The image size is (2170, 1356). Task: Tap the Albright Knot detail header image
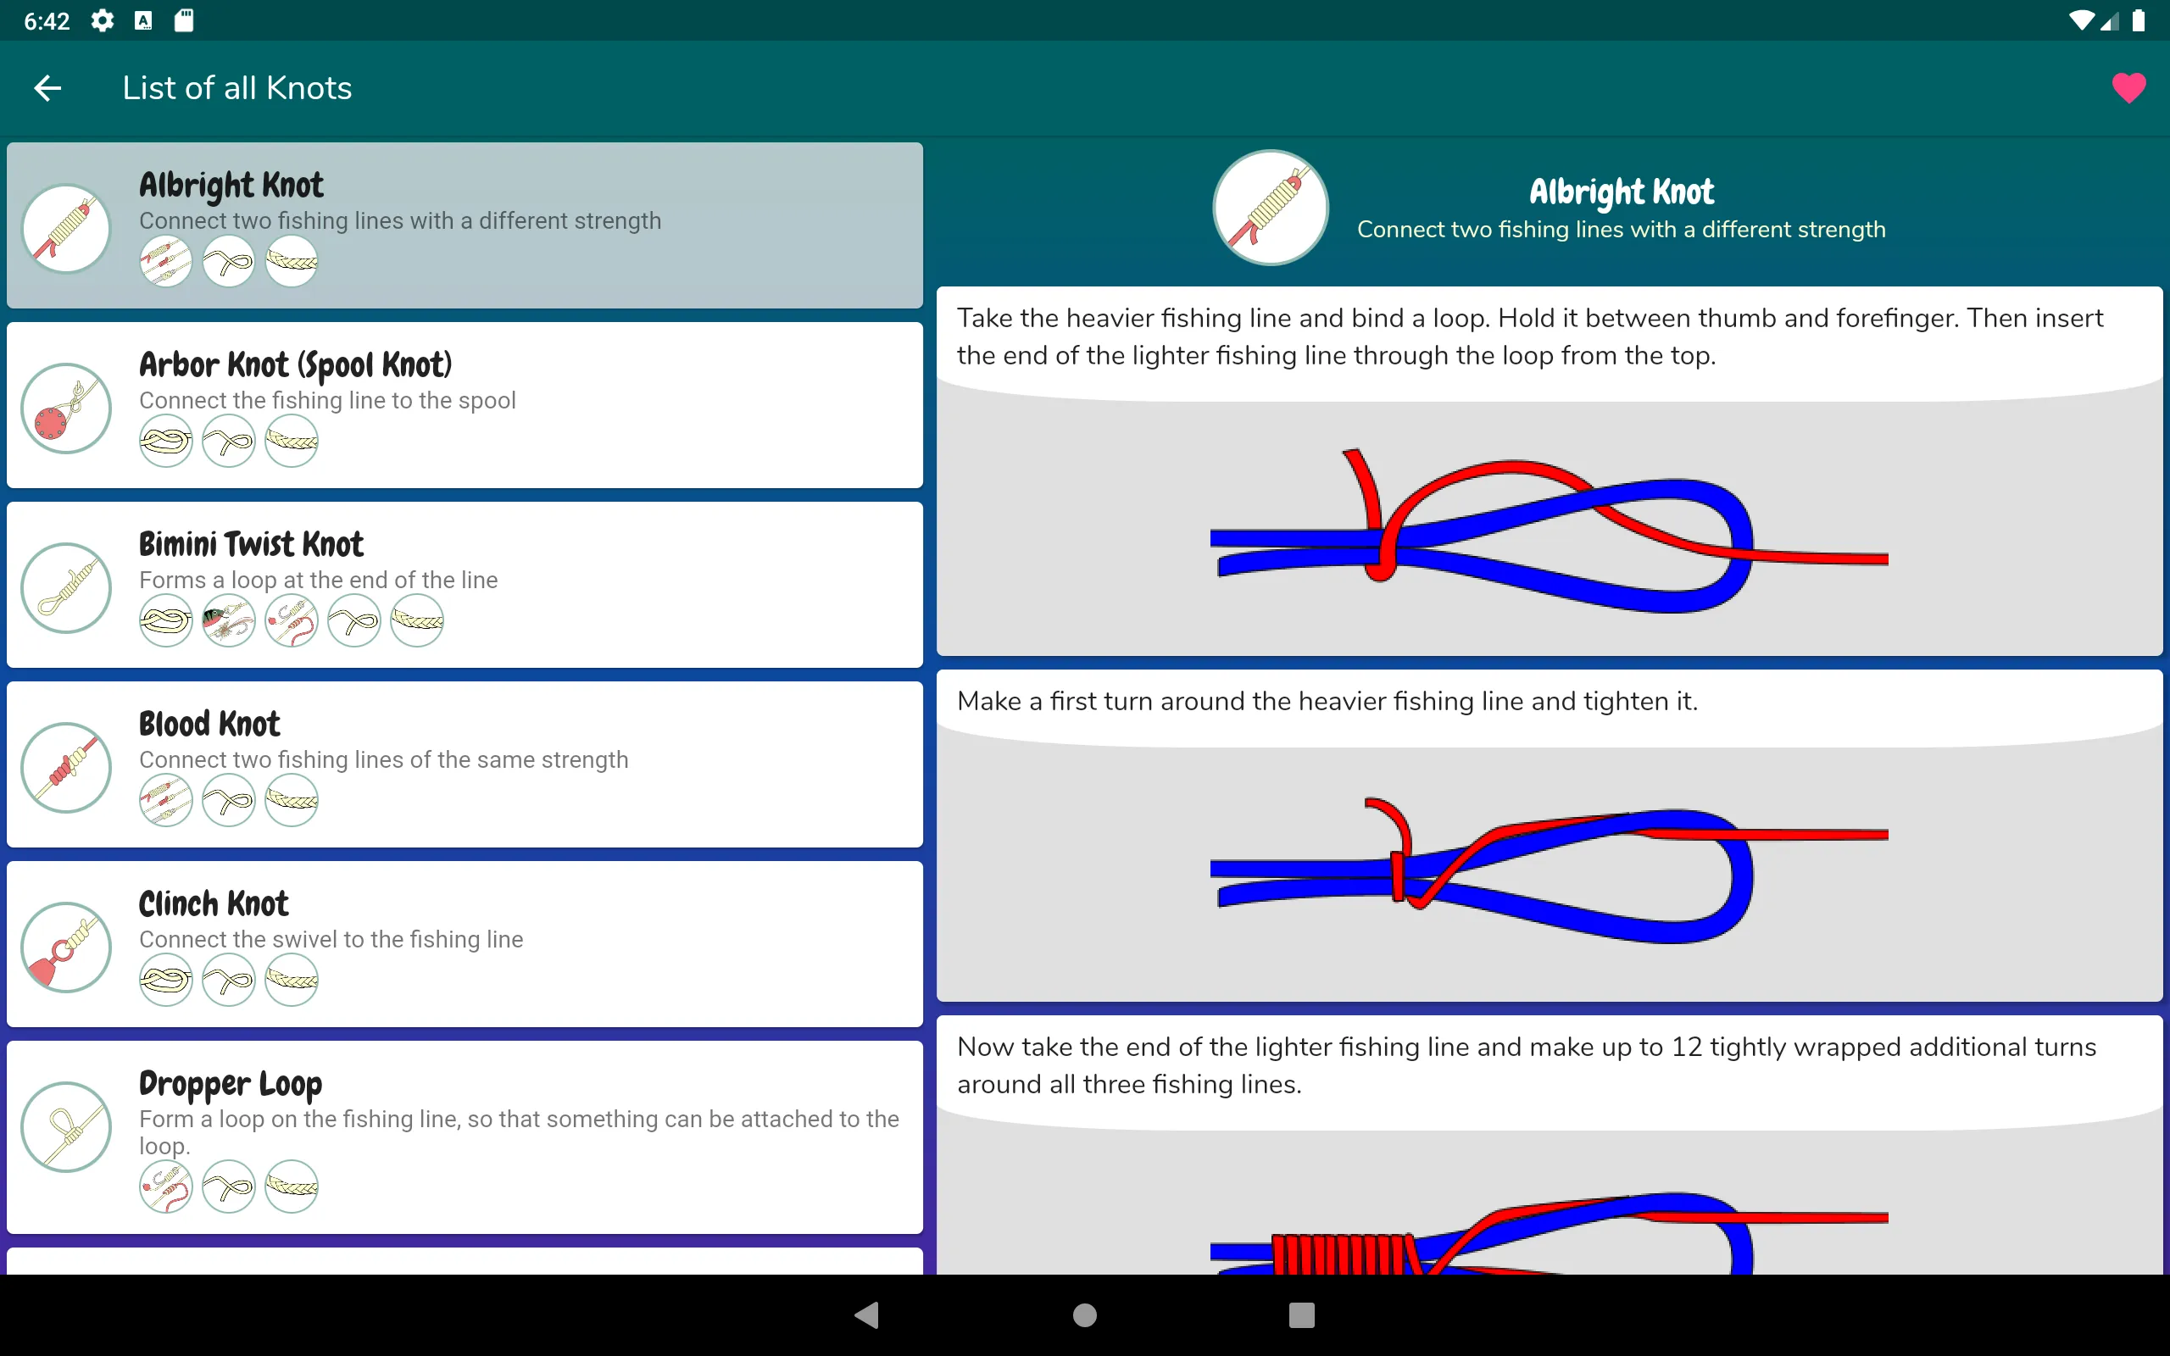pyautogui.click(x=1271, y=207)
